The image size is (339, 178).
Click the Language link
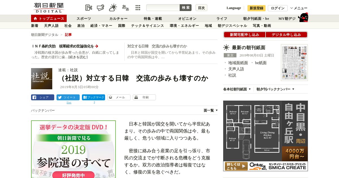tap(234, 8)
